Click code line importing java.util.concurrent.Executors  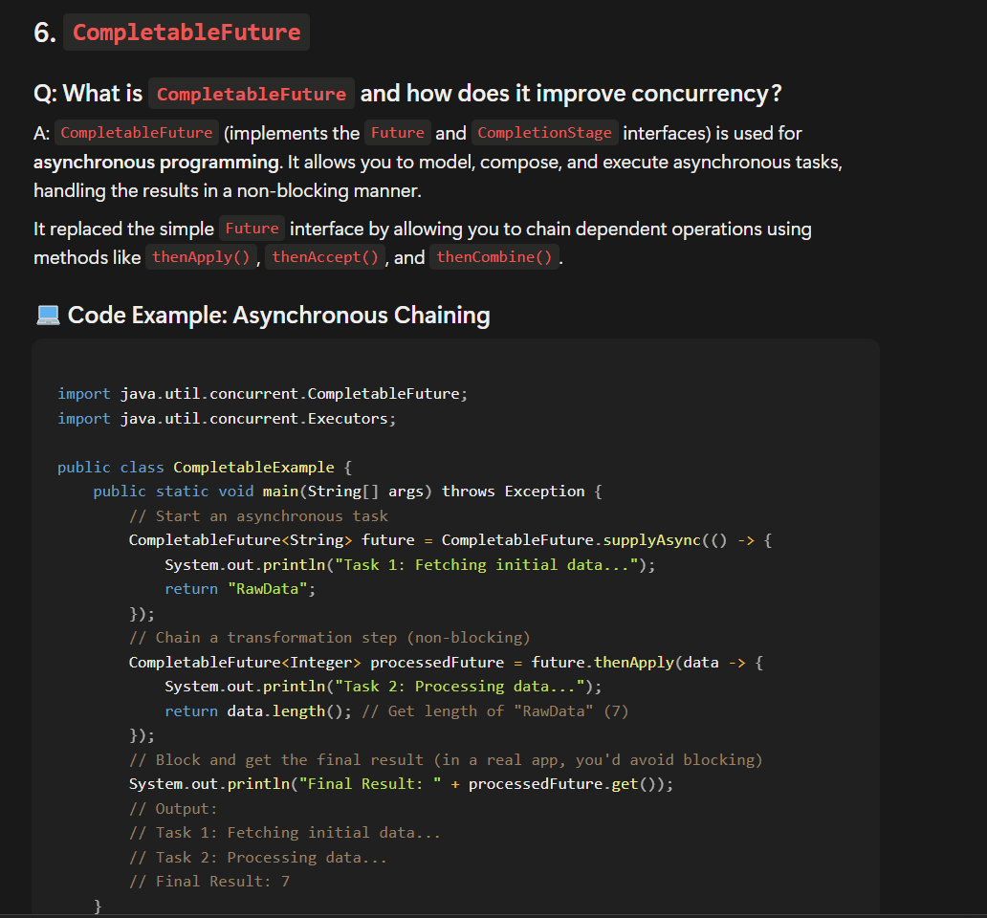pyautogui.click(x=227, y=419)
